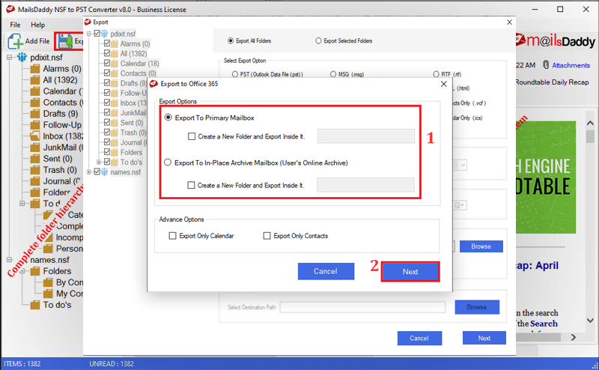The width and height of the screenshot is (599, 370).
Task: Click the Calendar folder icon in main tree
Action: pos(35,91)
